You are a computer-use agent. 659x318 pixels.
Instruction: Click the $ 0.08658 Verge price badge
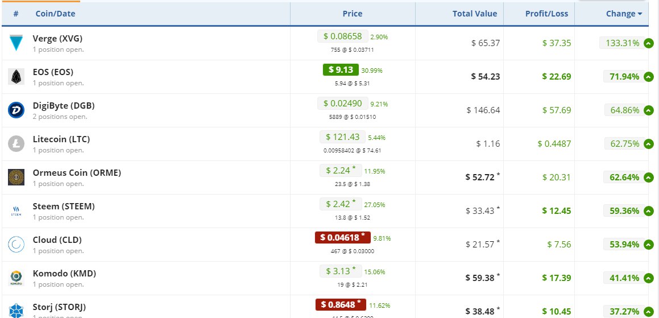pos(342,36)
